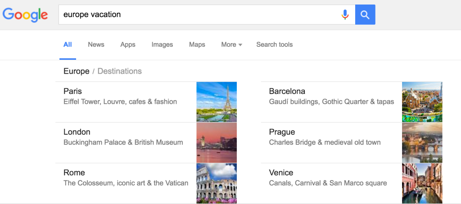This screenshot has height=204, width=461.
Task: Open the Barcelona destination link
Action: 287,92
